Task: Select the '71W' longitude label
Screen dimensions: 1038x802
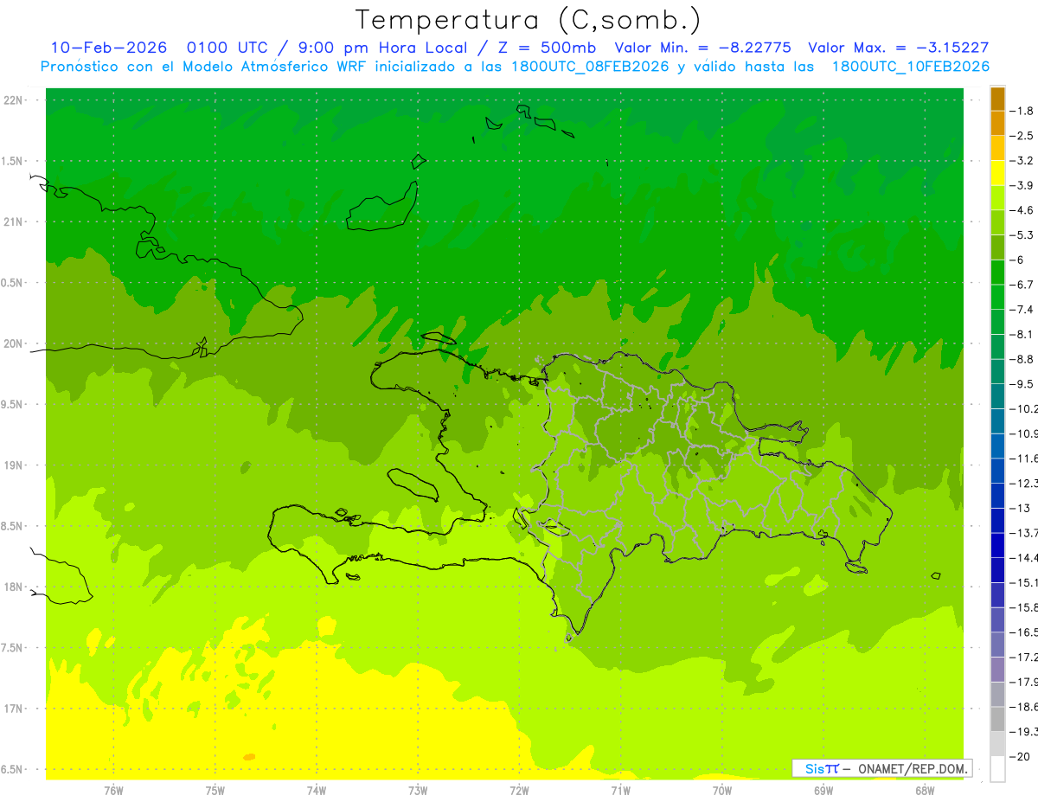Action: [620, 790]
